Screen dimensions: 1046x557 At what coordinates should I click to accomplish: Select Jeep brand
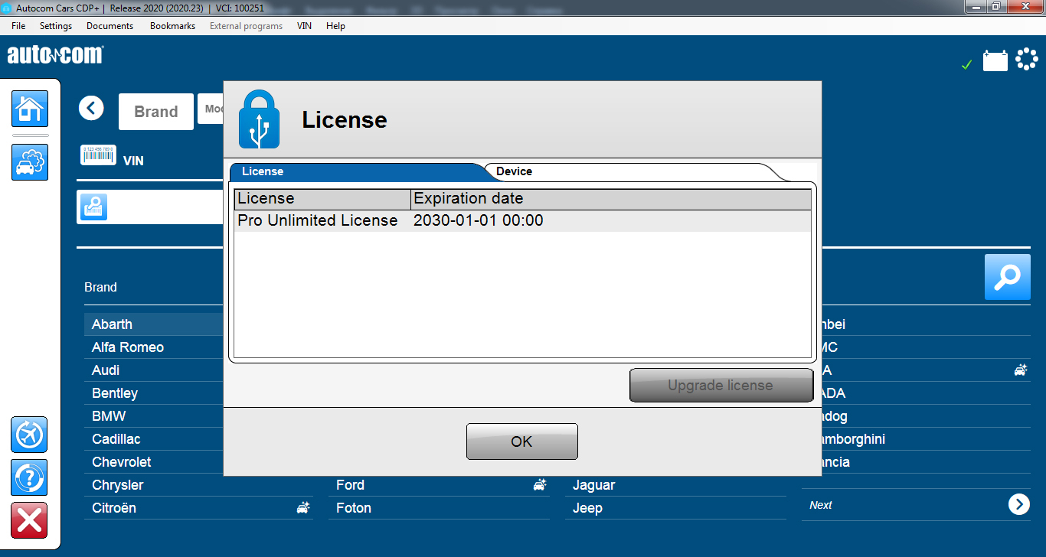(x=588, y=508)
